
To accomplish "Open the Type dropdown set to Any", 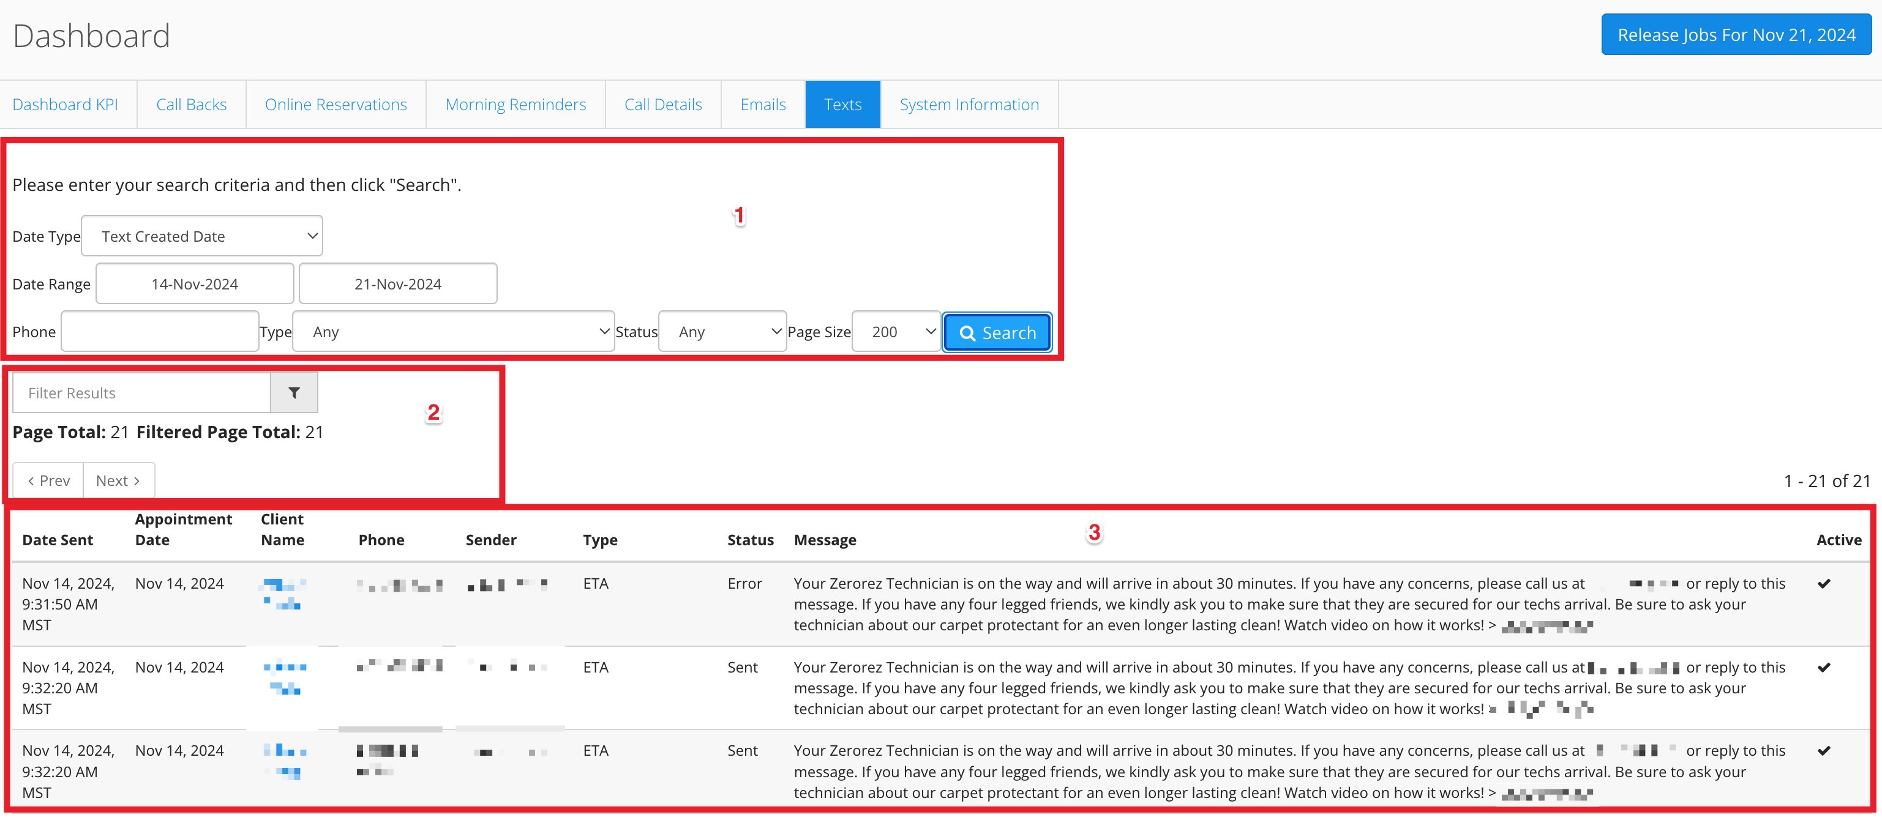I will coord(453,332).
